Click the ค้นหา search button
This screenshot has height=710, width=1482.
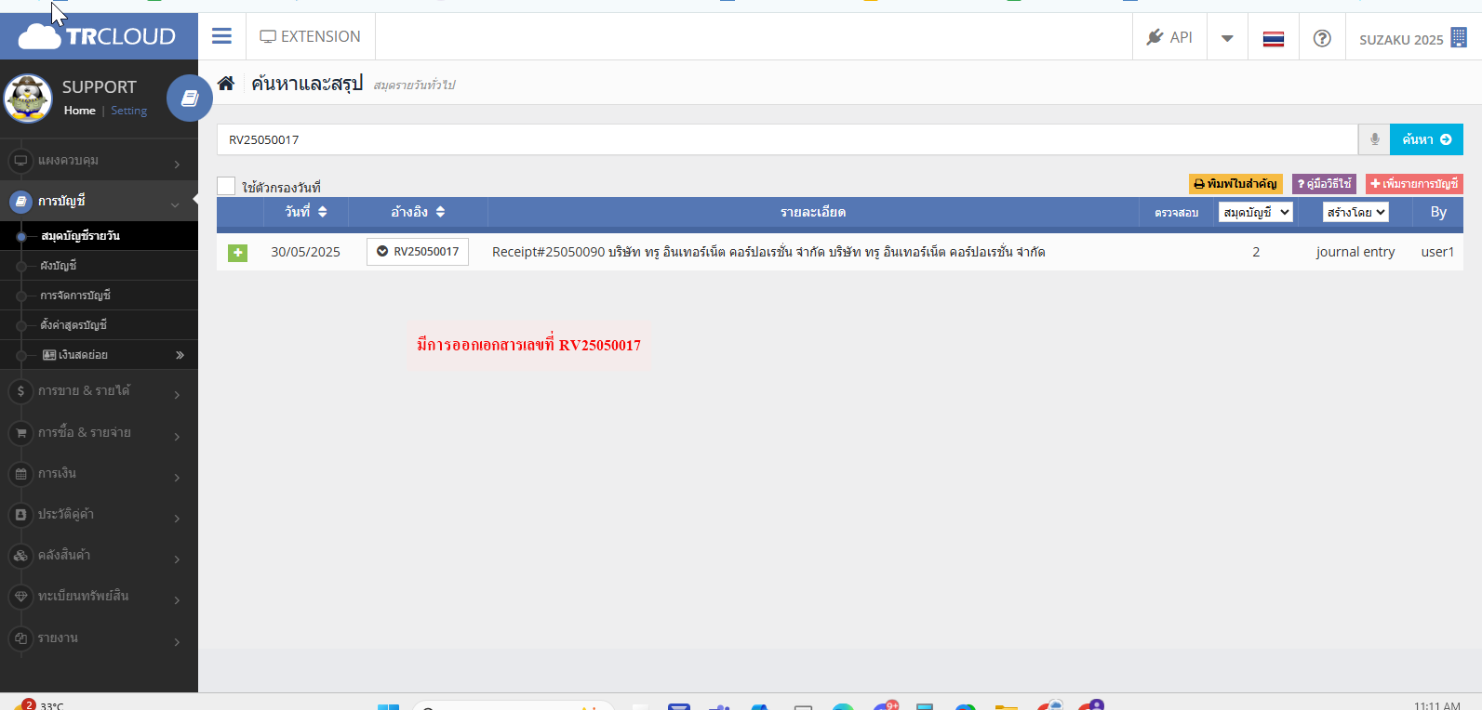[x=1425, y=139]
